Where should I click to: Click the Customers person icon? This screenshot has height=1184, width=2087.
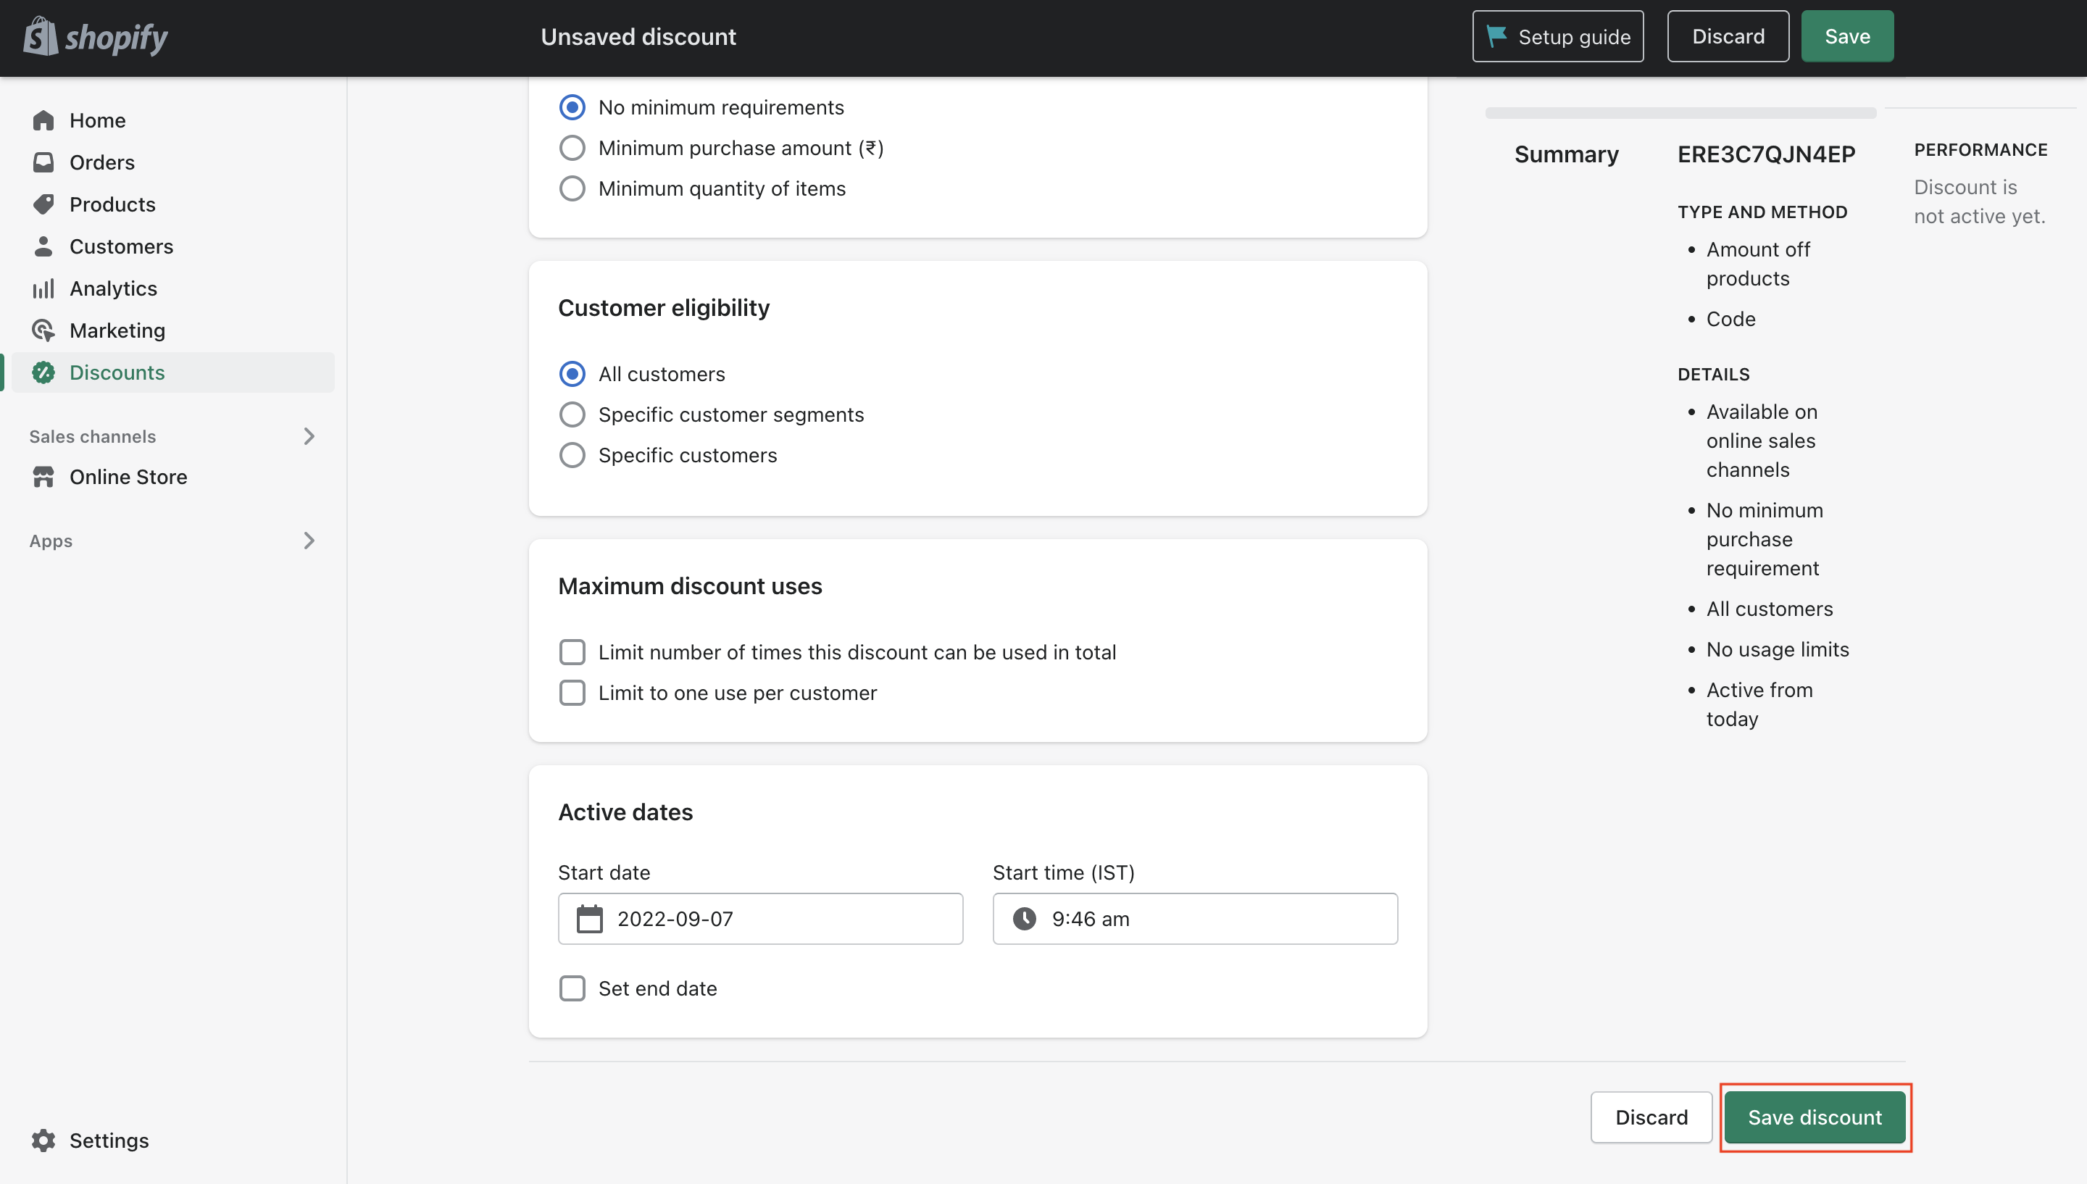coord(43,246)
